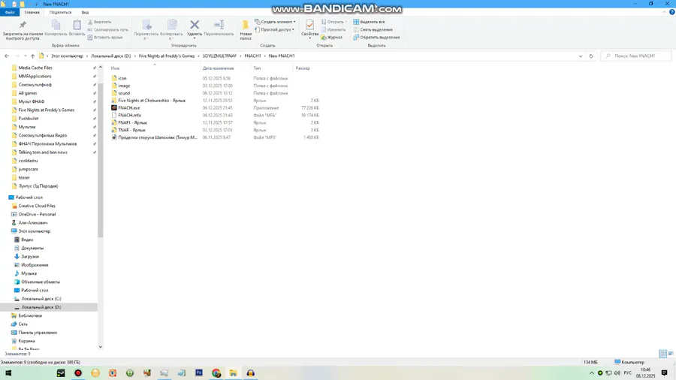Open the View (Вид) ribbon tab
Image resolution: width=676 pixels, height=380 pixels.
[x=85, y=12]
